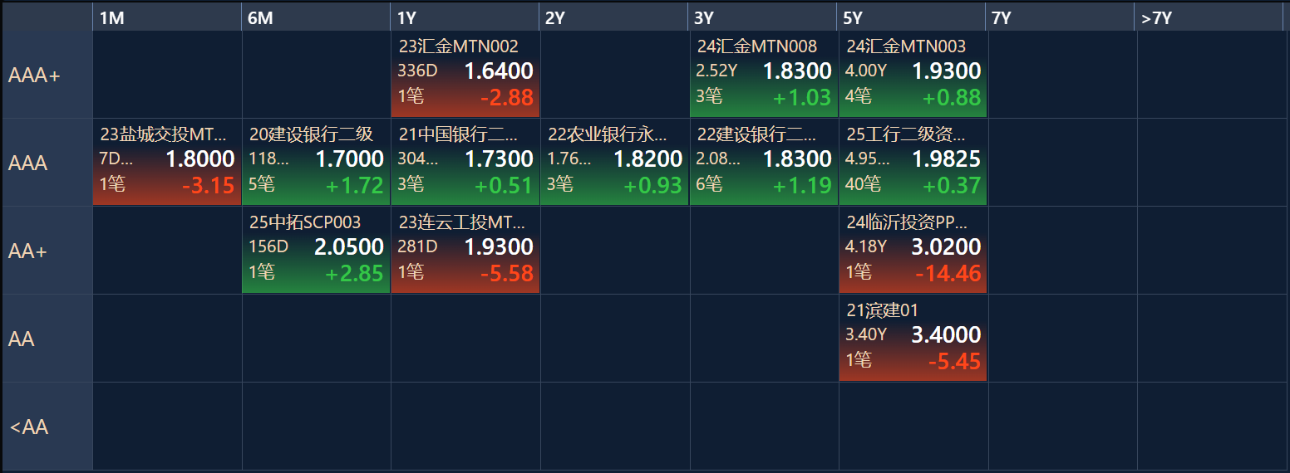Viewport: 1290px width, 473px height.
Task: Open the 22建设银行二 bond cell
Action: 763,163
